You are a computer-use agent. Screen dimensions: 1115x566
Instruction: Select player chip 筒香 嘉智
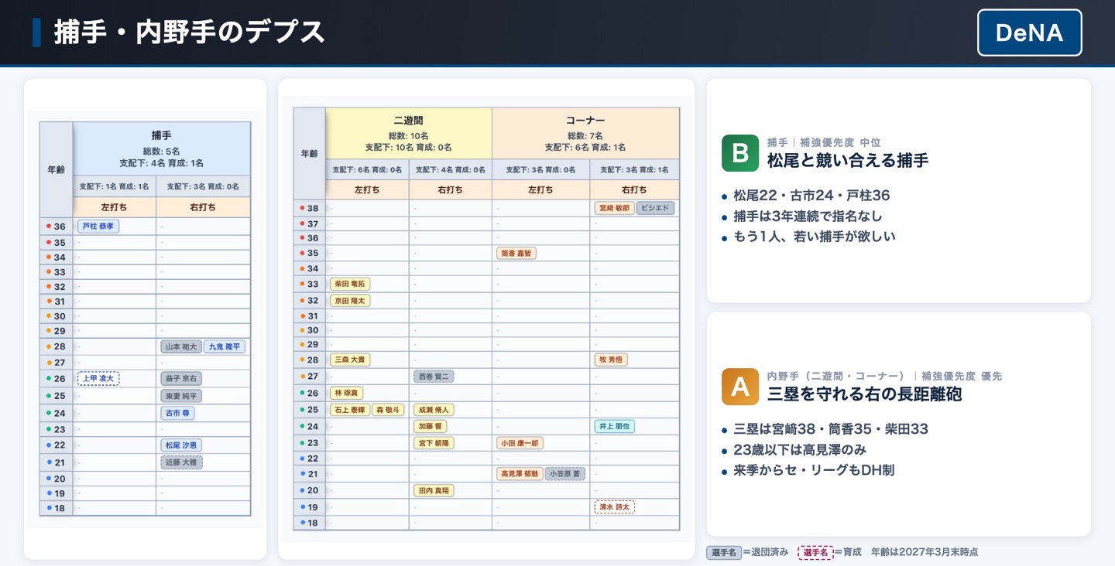click(516, 253)
